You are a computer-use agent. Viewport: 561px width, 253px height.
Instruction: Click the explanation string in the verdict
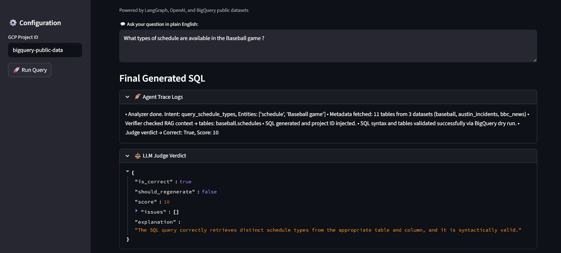pyautogui.click(x=328, y=230)
